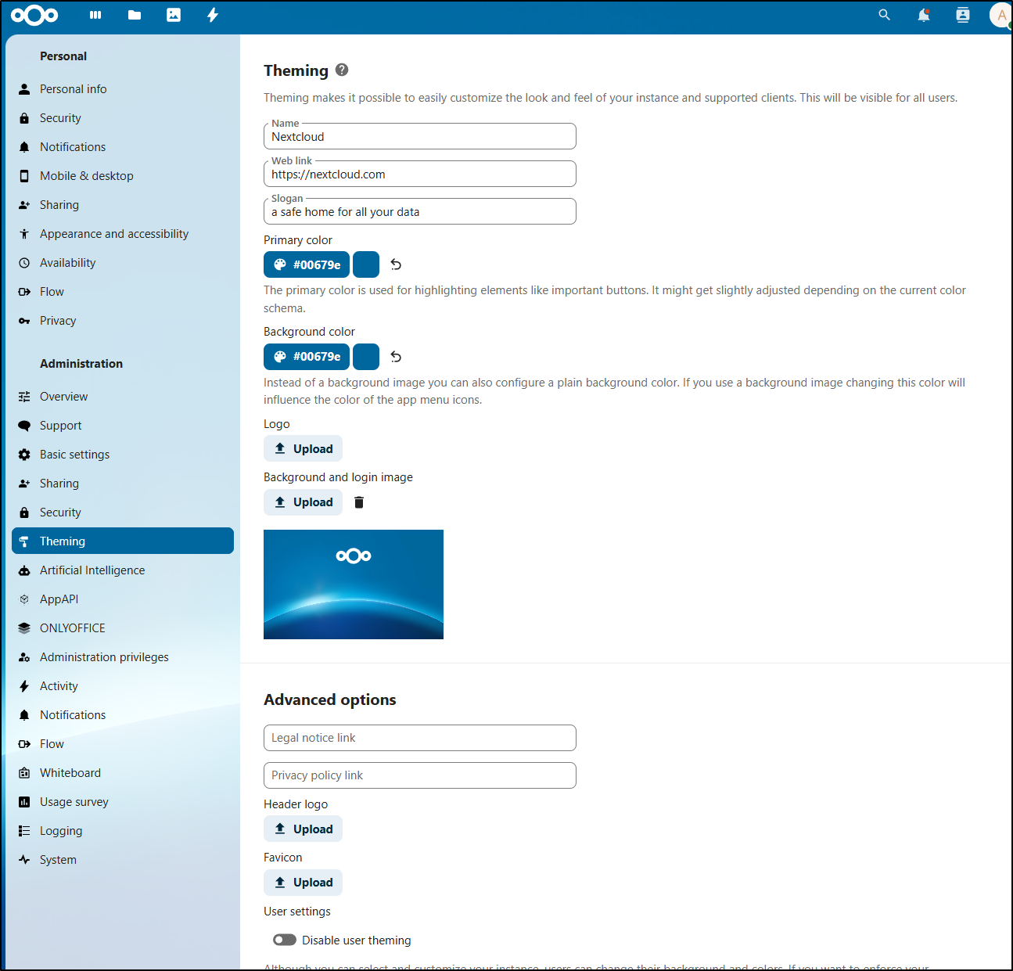This screenshot has height=971, width=1013.
Task: Open the user avatar menu
Action: tap(1000, 15)
